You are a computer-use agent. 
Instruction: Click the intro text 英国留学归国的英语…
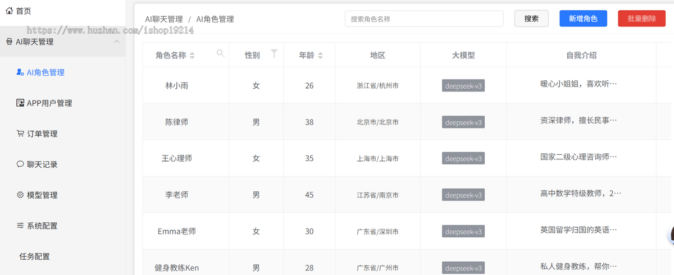pyautogui.click(x=579, y=230)
